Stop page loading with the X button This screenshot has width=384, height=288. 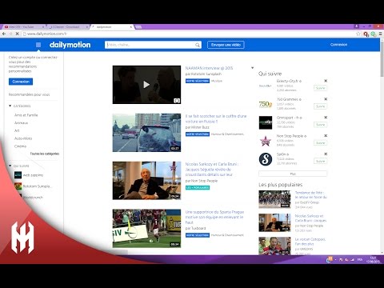click(x=18, y=34)
